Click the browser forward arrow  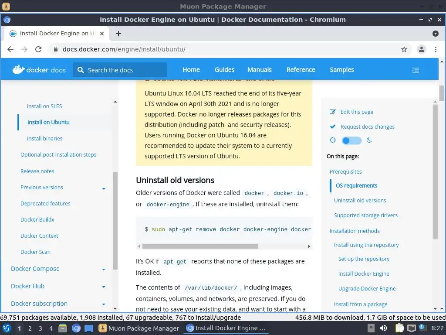(x=24, y=49)
